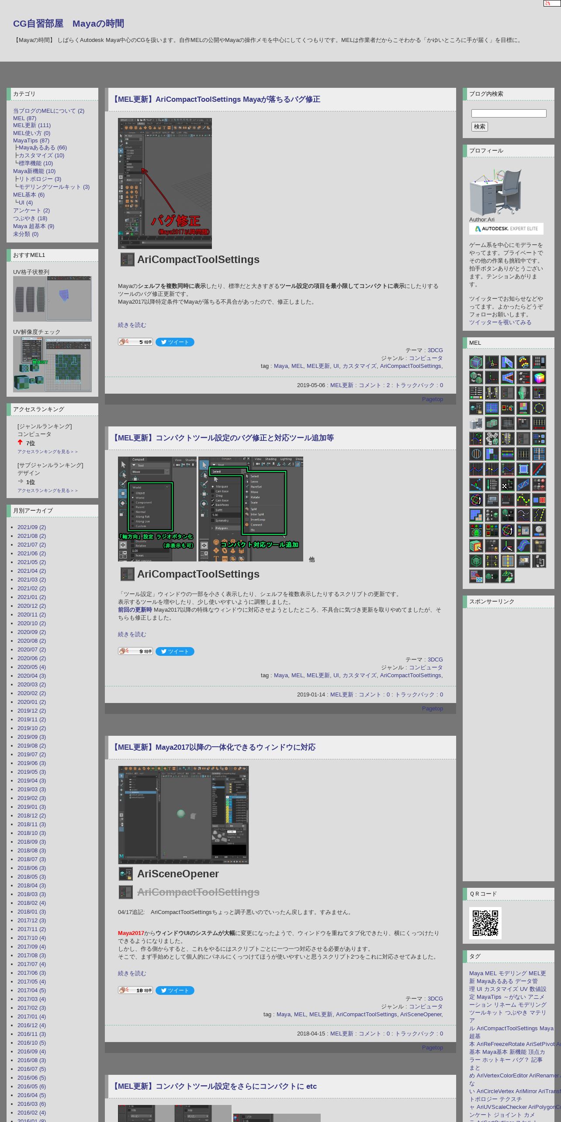Open the scattered white cubes MEL icon
561x1122 pixels.
click(492, 439)
